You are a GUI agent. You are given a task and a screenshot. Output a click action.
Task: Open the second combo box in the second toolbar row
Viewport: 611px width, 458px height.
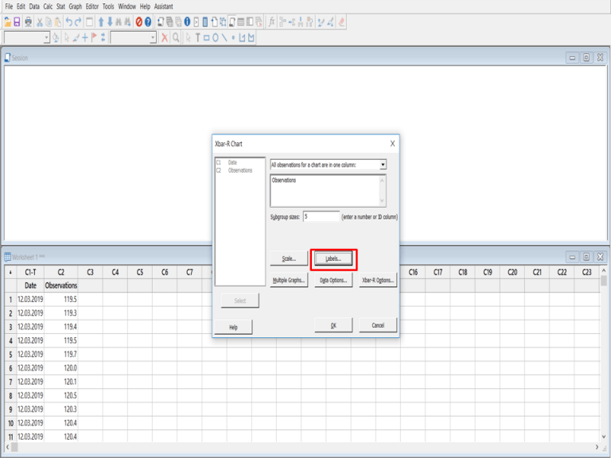[153, 37]
